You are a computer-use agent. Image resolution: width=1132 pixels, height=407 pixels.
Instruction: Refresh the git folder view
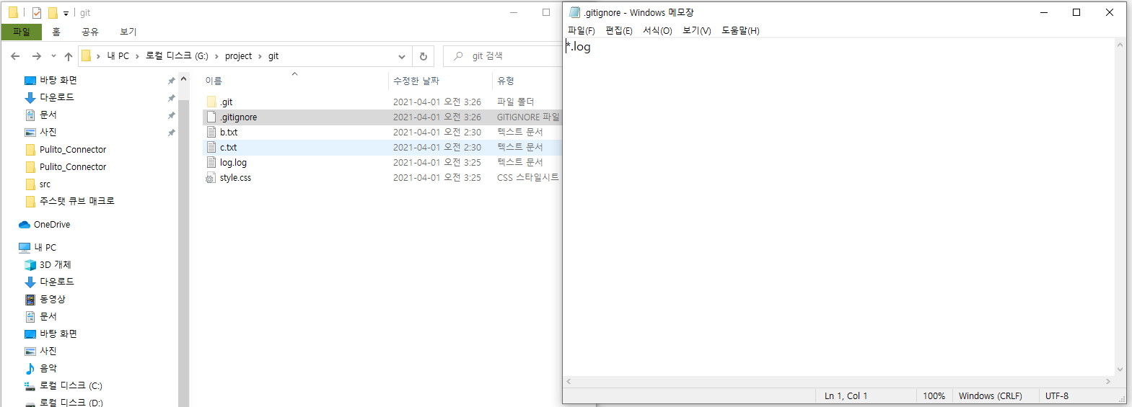coord(424,56)
